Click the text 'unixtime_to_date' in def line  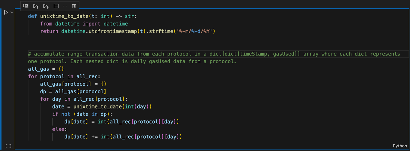pos(64,16)
